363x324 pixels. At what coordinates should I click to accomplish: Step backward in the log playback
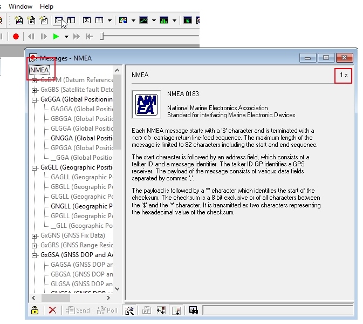[31, 37]
